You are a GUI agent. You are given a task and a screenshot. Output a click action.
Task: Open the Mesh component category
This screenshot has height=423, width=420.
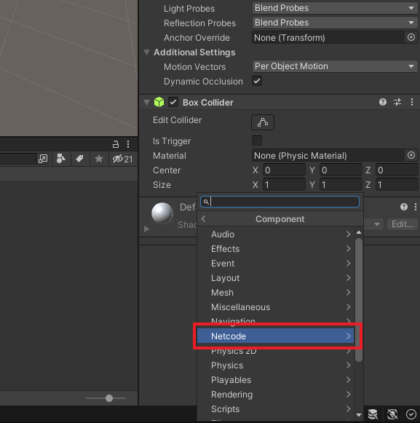(275, 293)
